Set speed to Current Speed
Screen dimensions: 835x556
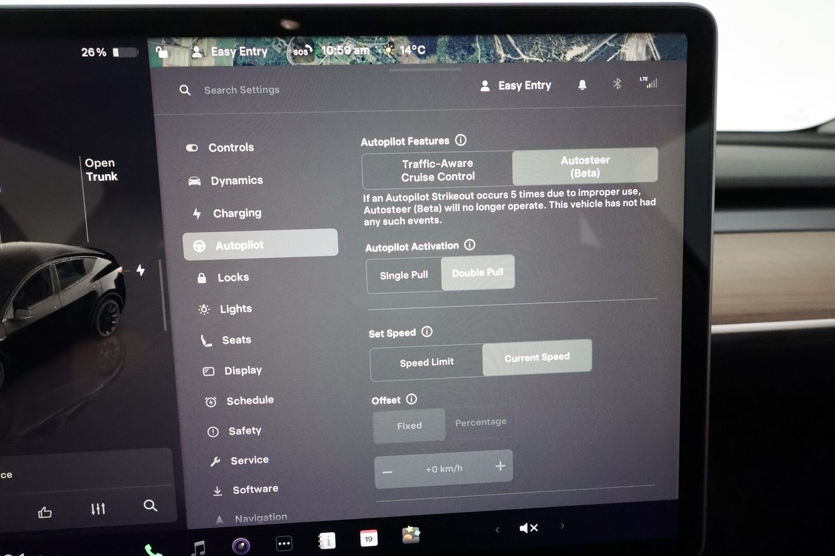(x=537, y=357)
